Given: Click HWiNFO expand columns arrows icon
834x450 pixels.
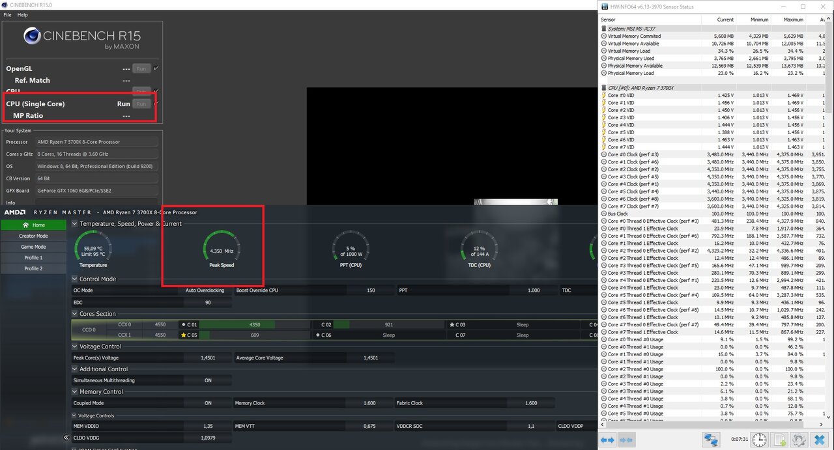Looking at the screenshot, I should pyautogui.click(x=607, y=440).
